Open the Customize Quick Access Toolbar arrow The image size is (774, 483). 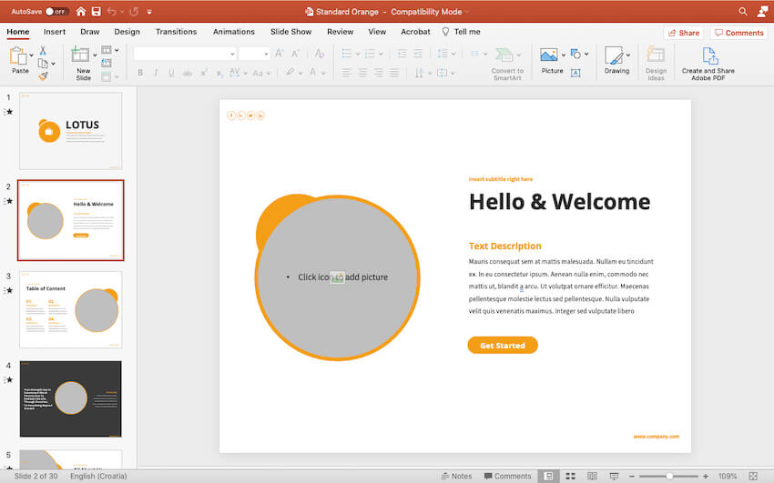149,12
